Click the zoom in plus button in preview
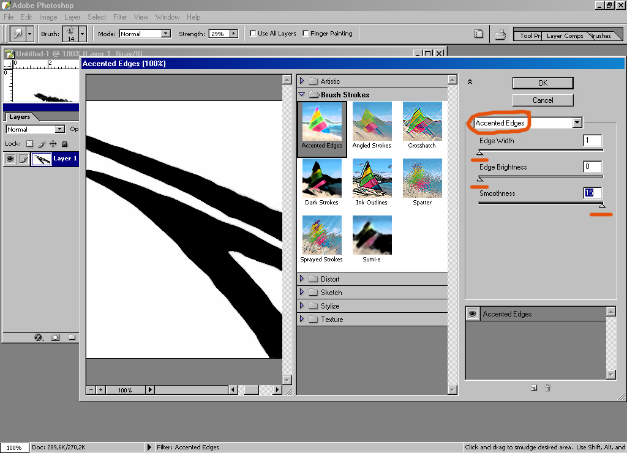Viewport: 627px width, 453px height. click(x=101, y=390)
